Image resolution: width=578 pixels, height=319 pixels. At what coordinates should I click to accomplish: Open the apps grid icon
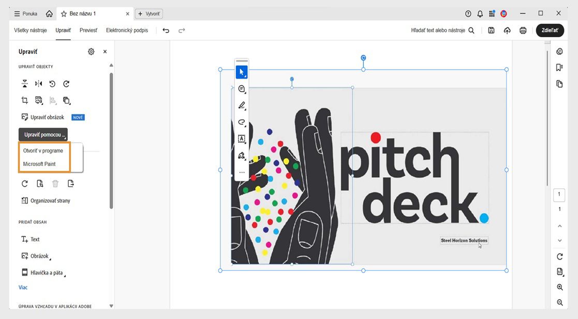coord(492,13)
